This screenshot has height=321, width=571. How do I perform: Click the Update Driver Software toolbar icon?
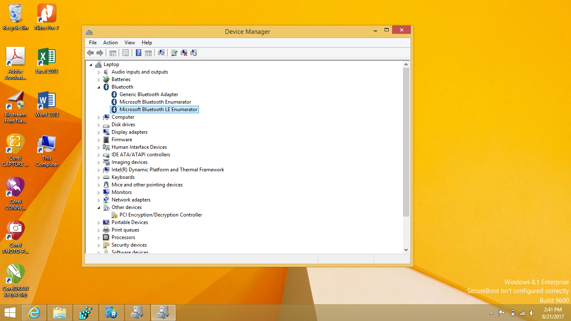tap(174, 53)
